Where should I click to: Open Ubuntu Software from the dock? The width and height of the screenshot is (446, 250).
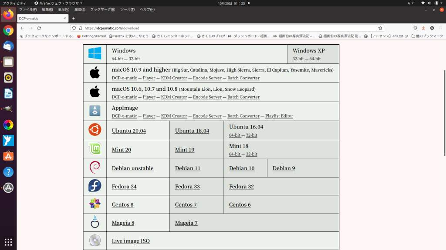coord(8,156)
